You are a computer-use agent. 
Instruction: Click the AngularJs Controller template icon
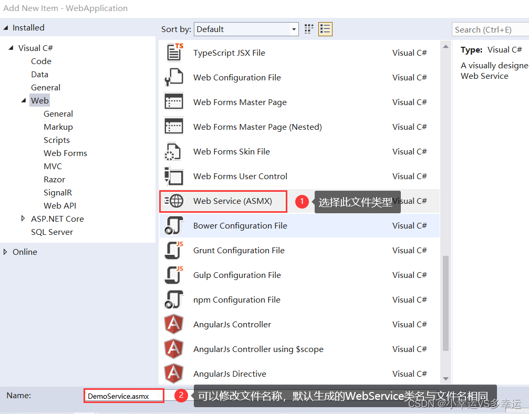(174, 324)
